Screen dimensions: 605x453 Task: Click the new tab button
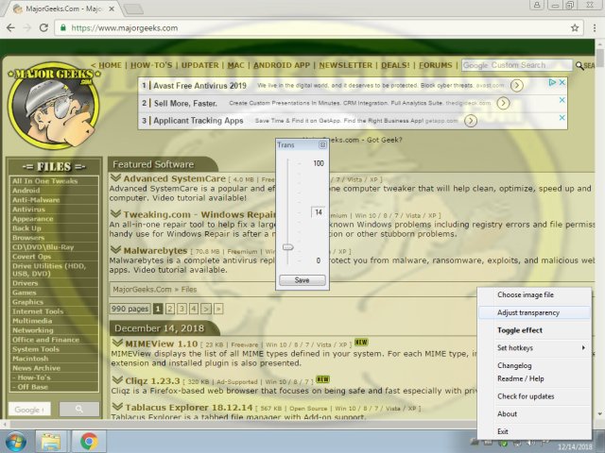[134, 8]
